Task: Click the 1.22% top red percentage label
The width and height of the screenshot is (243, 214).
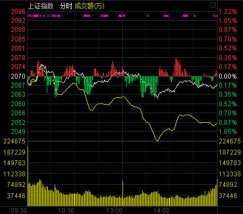Action: click(228, 12)
